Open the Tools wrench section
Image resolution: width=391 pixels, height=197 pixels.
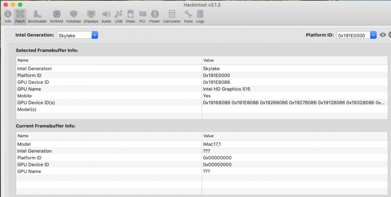click(188, 16)
